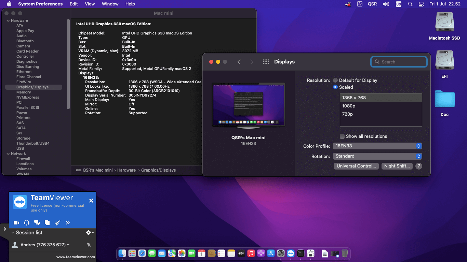Show more TeamViewer tools double chevron

click(x=68, y=223)
